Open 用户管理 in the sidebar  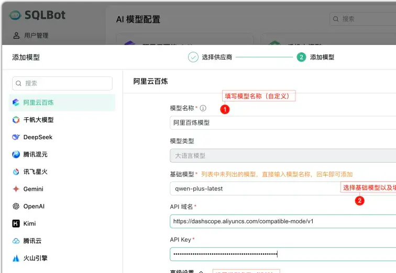[x=36, y=36]
